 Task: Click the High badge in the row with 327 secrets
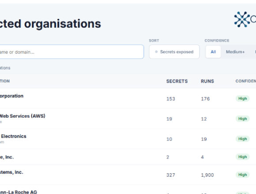242,175
